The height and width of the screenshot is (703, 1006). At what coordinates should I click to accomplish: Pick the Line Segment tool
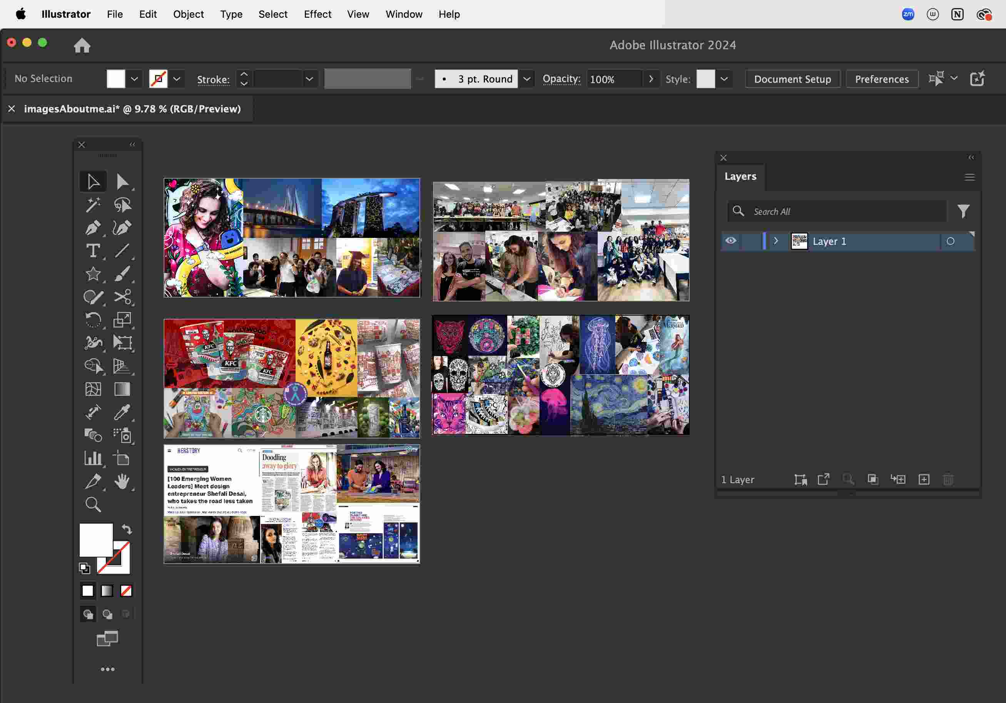122,251
